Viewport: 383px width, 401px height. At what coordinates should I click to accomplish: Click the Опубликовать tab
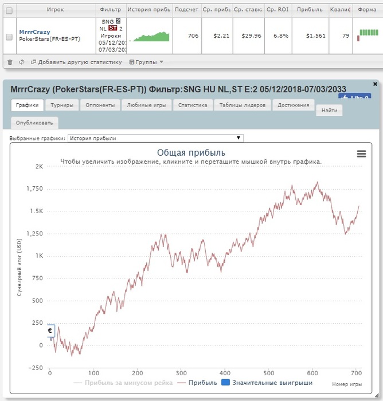point(34,123)
